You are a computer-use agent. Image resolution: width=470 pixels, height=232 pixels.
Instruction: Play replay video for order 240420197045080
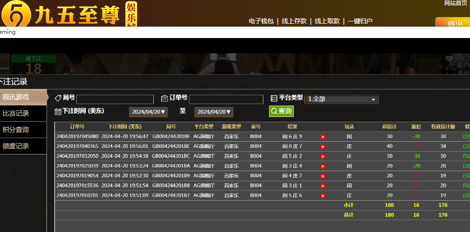click(x=323, y=137)
